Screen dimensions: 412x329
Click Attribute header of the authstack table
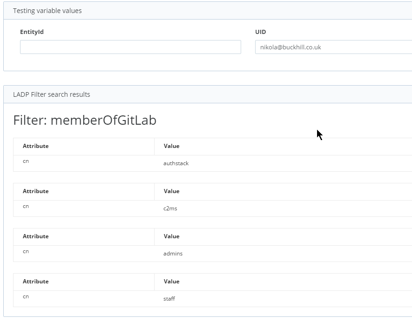coord(83,146)
